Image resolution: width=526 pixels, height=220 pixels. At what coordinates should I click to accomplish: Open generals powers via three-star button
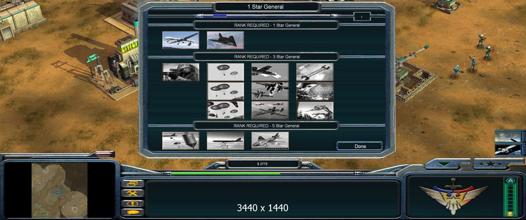(x=490, y=164)
